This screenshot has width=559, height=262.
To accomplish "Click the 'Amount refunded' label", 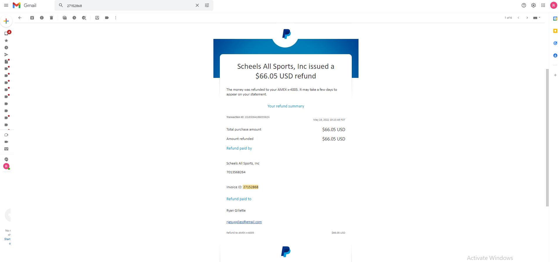I will 240,139.
